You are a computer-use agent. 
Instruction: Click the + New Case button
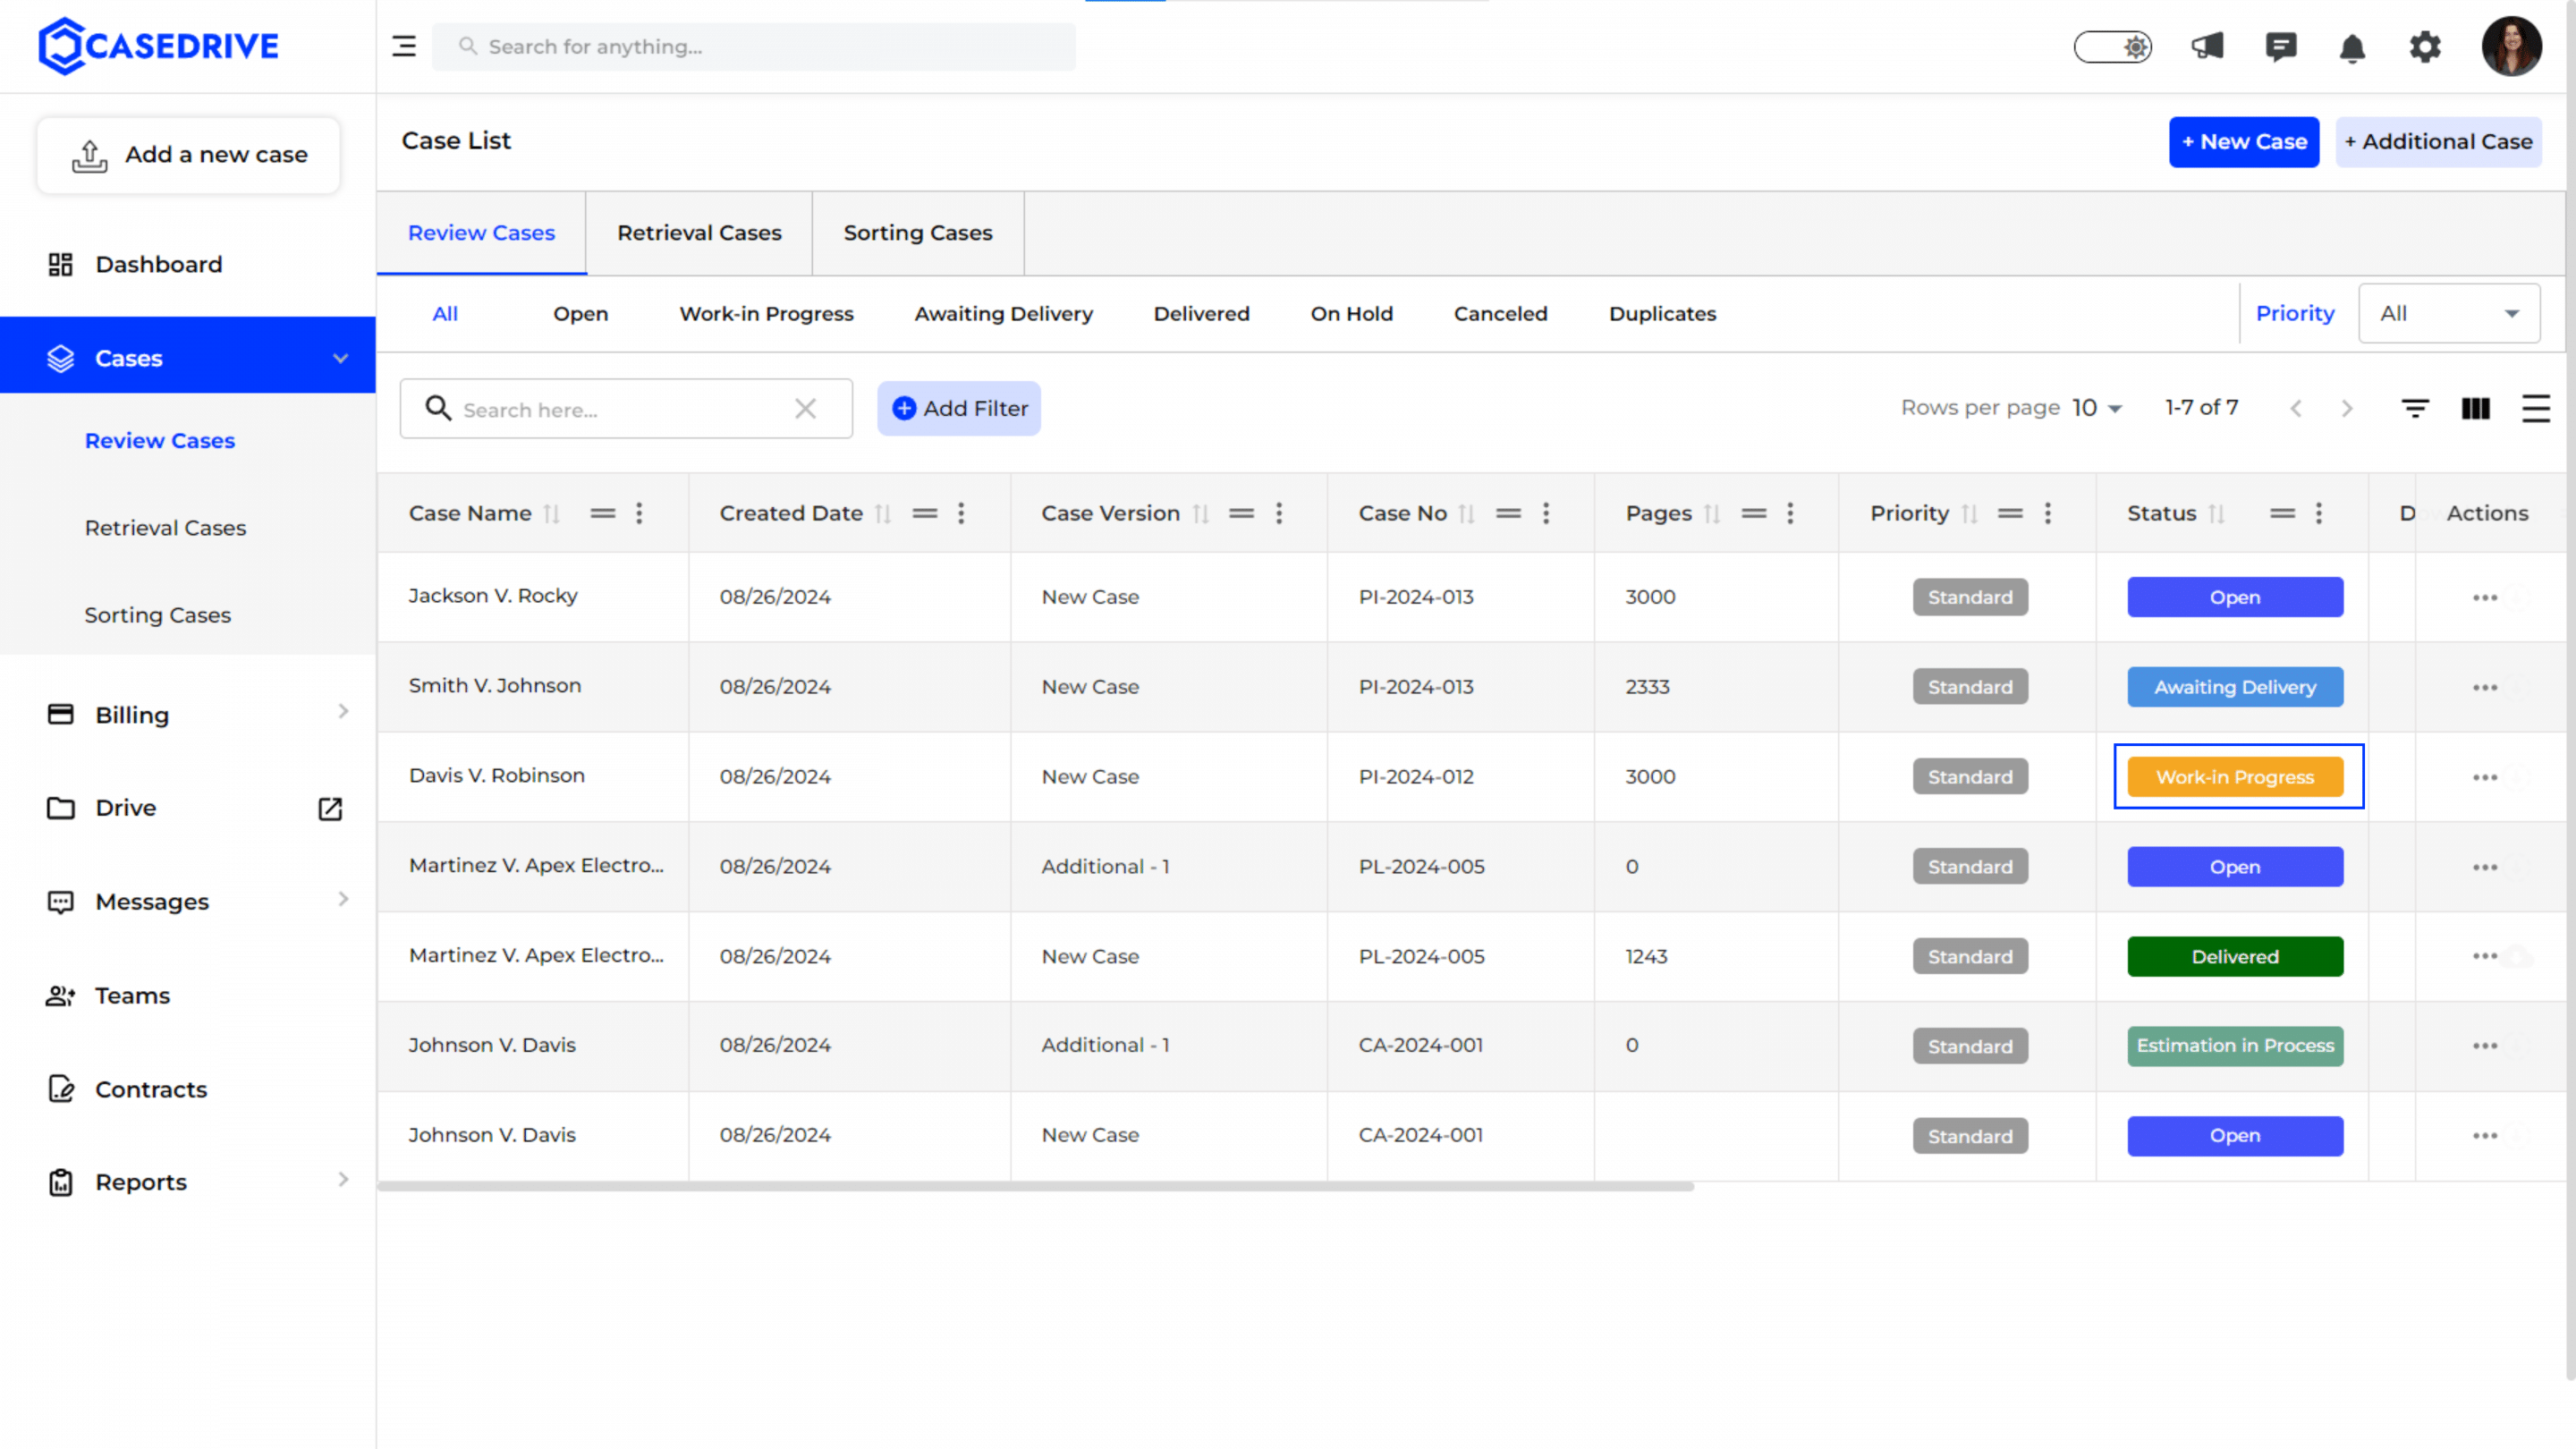click(2243, 142)
